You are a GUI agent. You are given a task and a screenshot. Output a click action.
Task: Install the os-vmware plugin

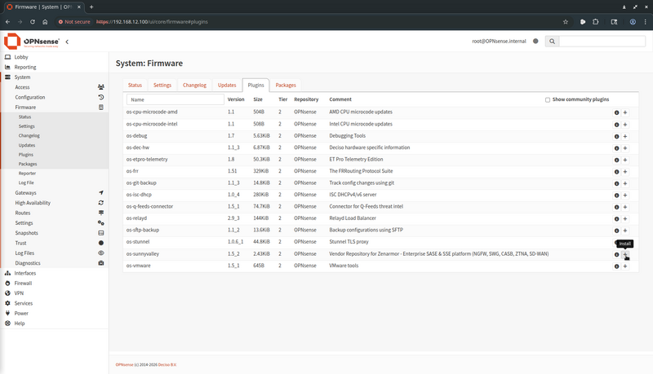tap(625, 266)
